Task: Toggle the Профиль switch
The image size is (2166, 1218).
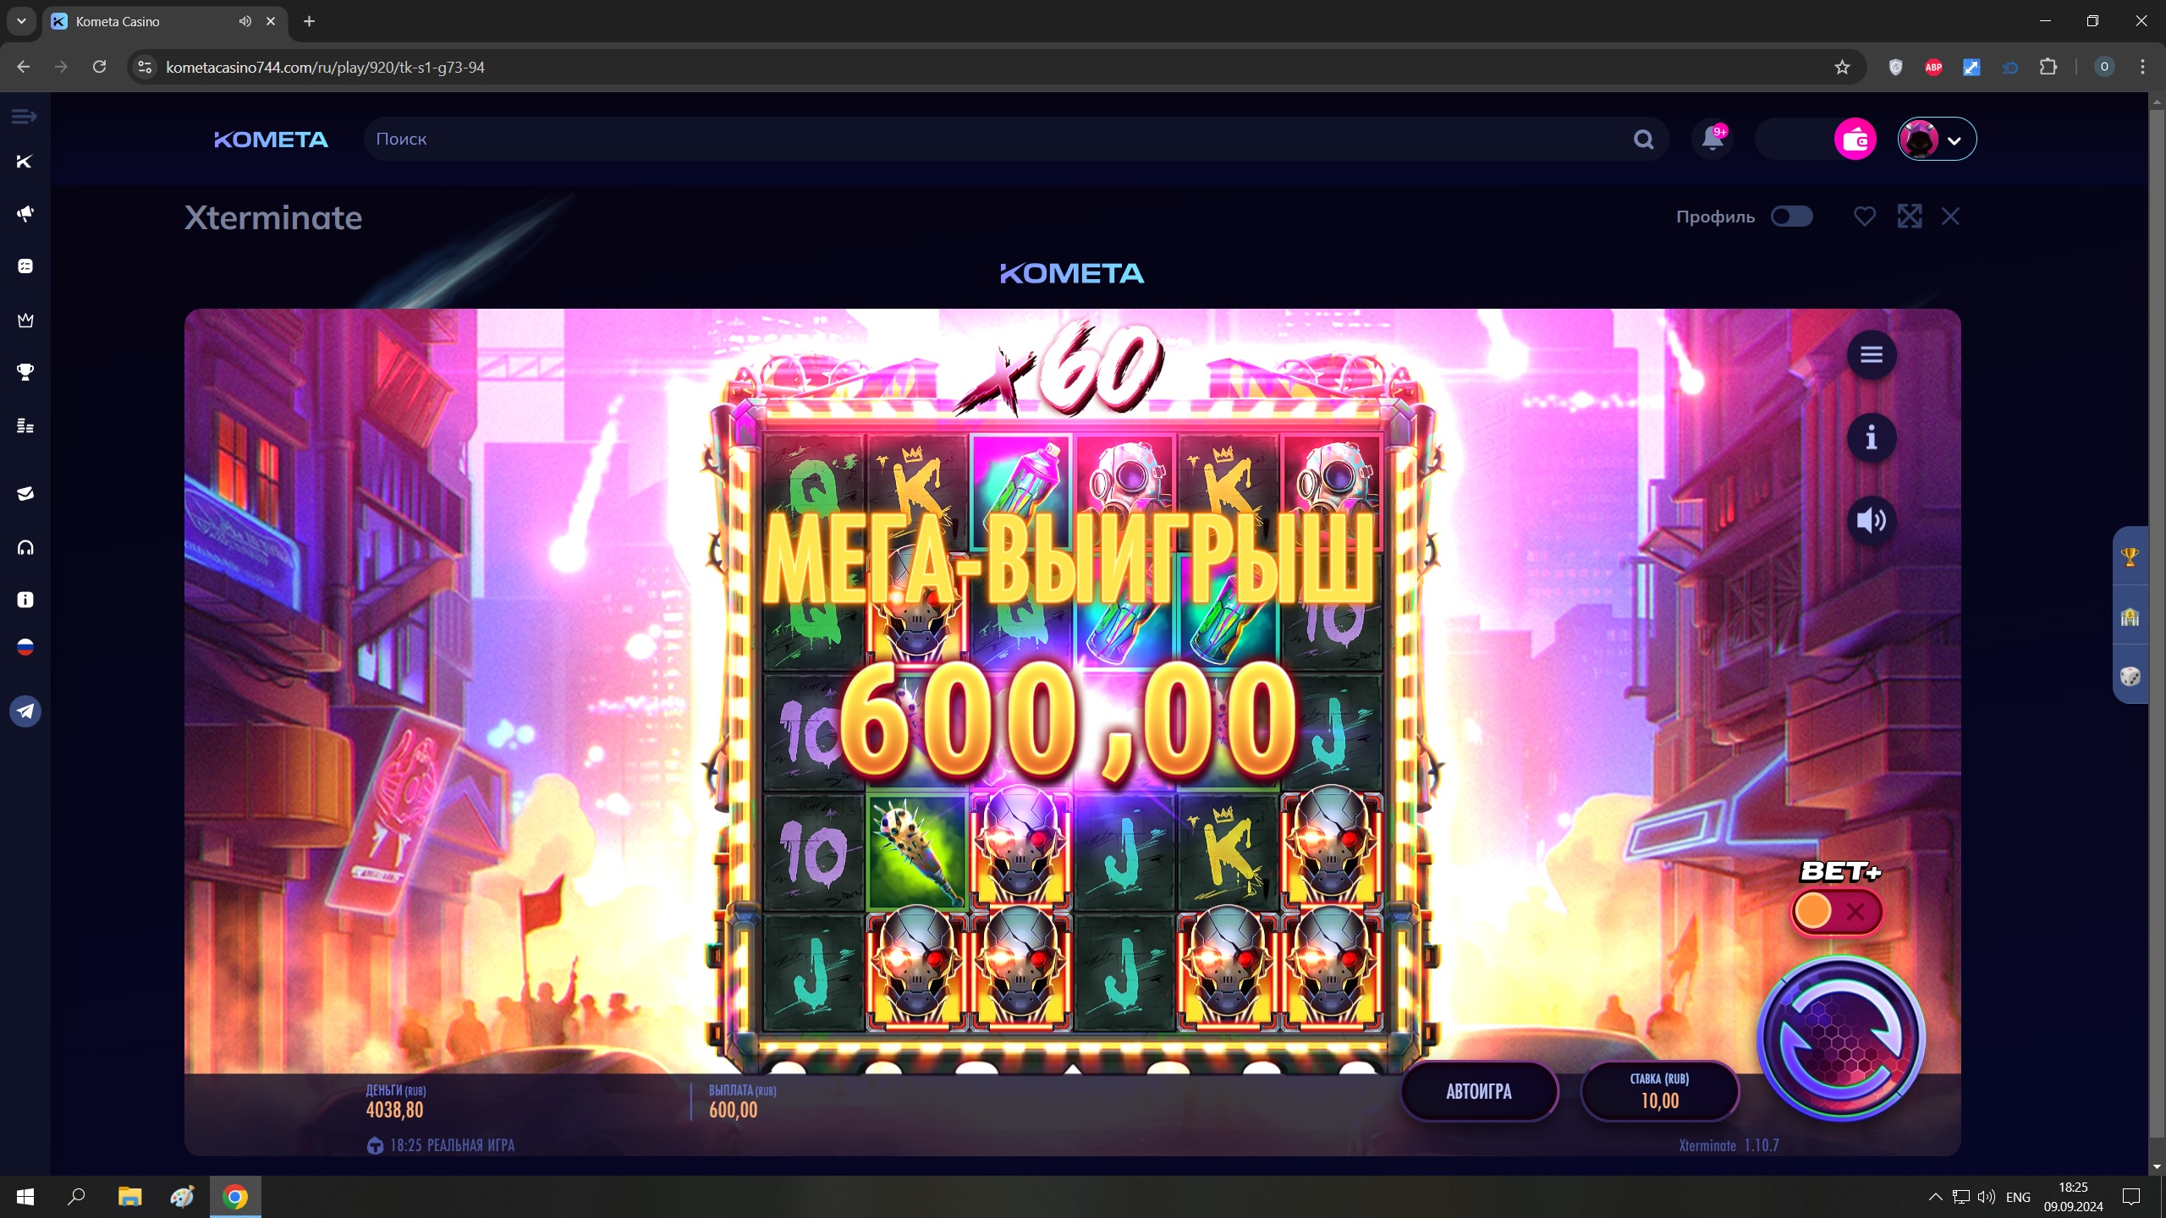Action: pos(1792,217)
